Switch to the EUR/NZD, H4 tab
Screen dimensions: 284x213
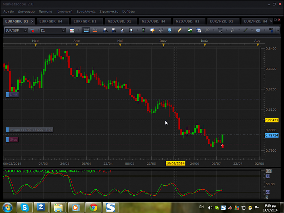[255, 21]
